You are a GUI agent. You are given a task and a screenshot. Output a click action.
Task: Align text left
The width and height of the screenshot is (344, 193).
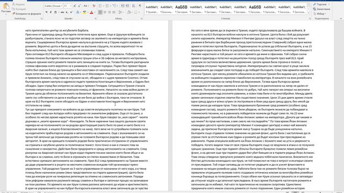(100, 12)
